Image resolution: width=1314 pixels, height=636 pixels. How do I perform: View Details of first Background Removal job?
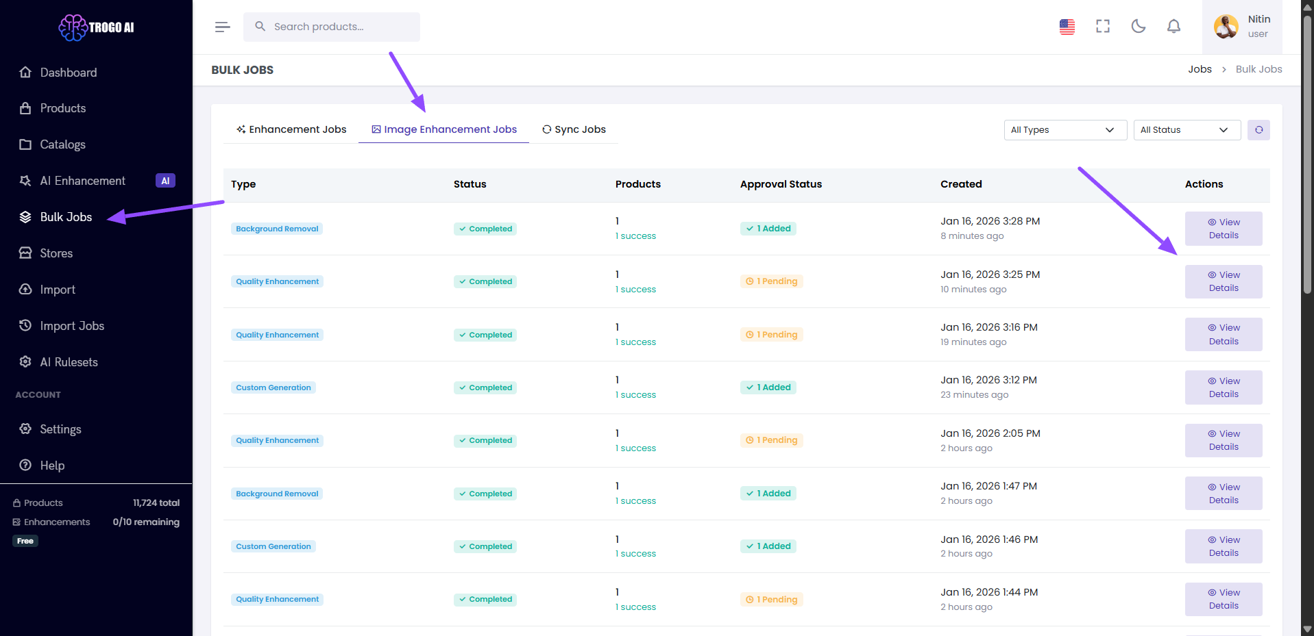[1223, 229]
